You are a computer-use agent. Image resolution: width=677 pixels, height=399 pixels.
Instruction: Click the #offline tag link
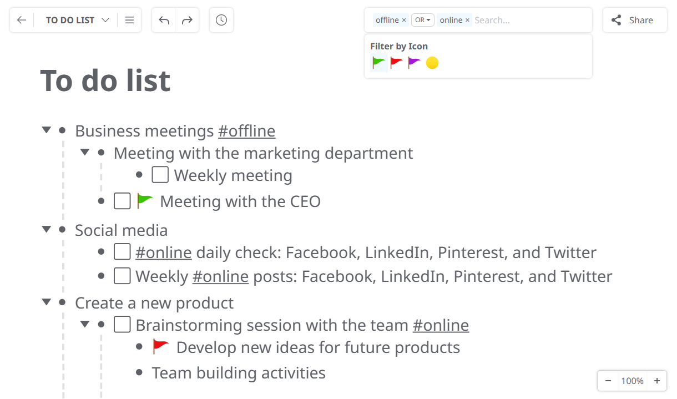(x=246, y=131)
